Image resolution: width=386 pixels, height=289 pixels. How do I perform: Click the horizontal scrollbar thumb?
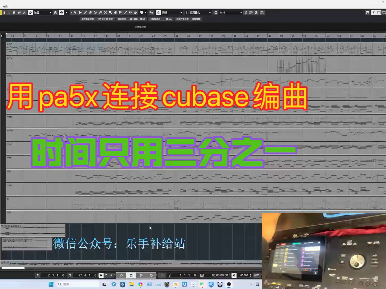pyautogui.click(x=13, y=268)
